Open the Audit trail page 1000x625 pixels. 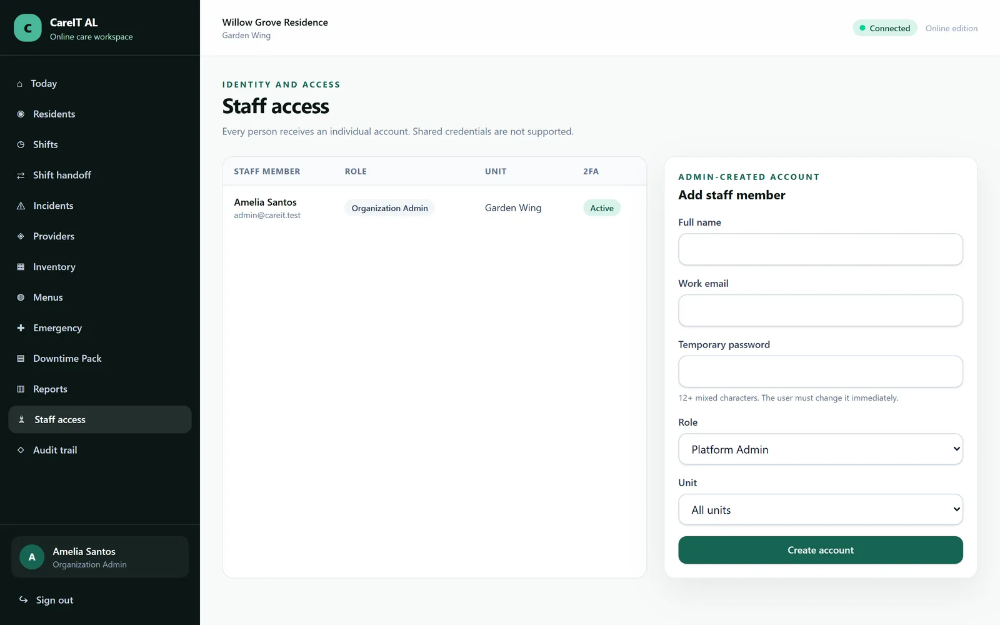tap(100, 450)
